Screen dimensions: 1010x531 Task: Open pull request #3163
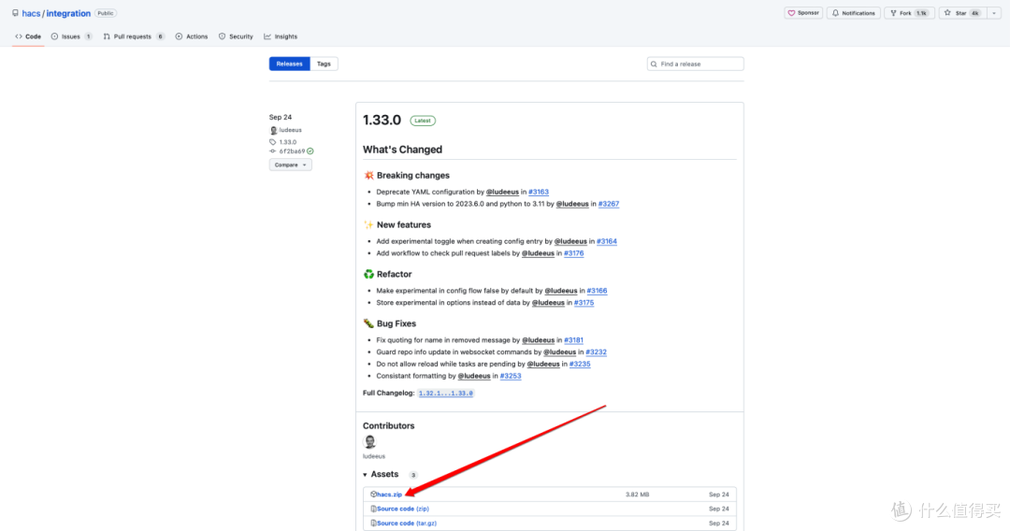[x=539, y=192]
